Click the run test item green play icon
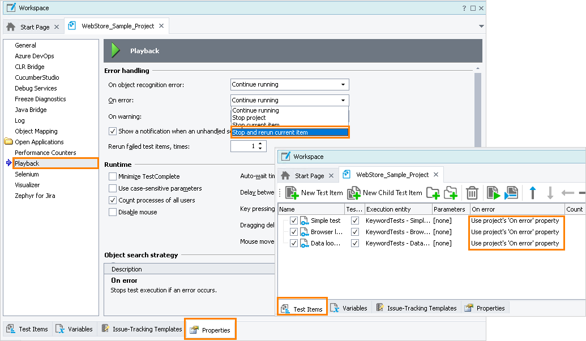 coord(492,193)
